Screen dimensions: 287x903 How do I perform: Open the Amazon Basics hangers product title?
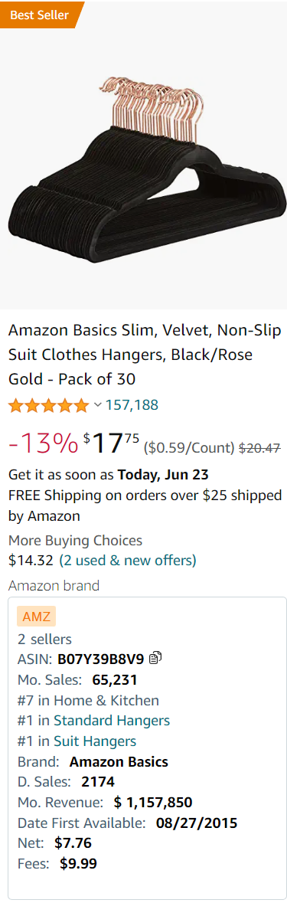tap(145, 355)
